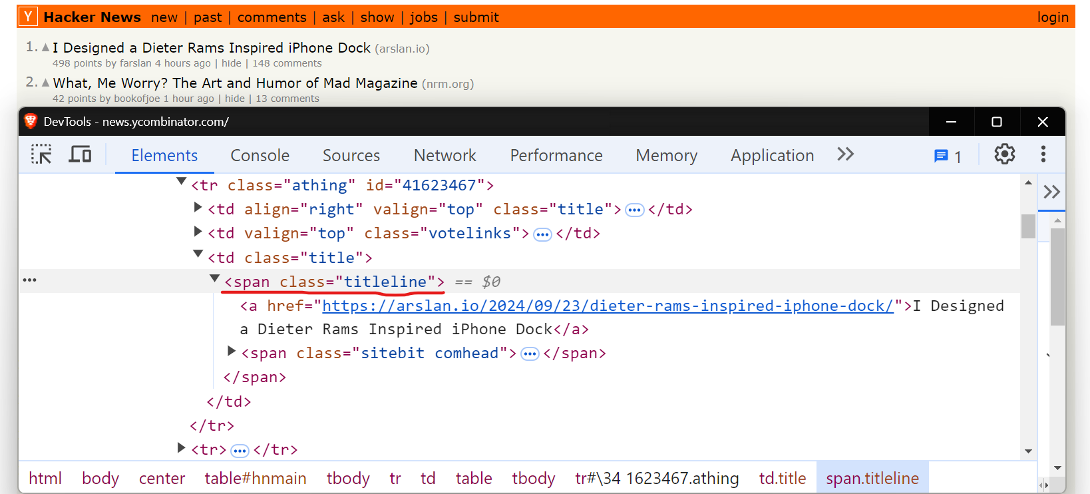This screenshot has width=1090, height=494.
Task: Open the 'comments' header link
Action: click(x=272, y=17)
